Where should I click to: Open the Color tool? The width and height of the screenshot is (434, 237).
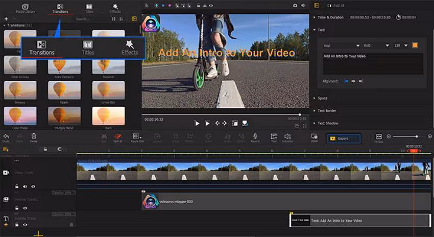(208, 137)
